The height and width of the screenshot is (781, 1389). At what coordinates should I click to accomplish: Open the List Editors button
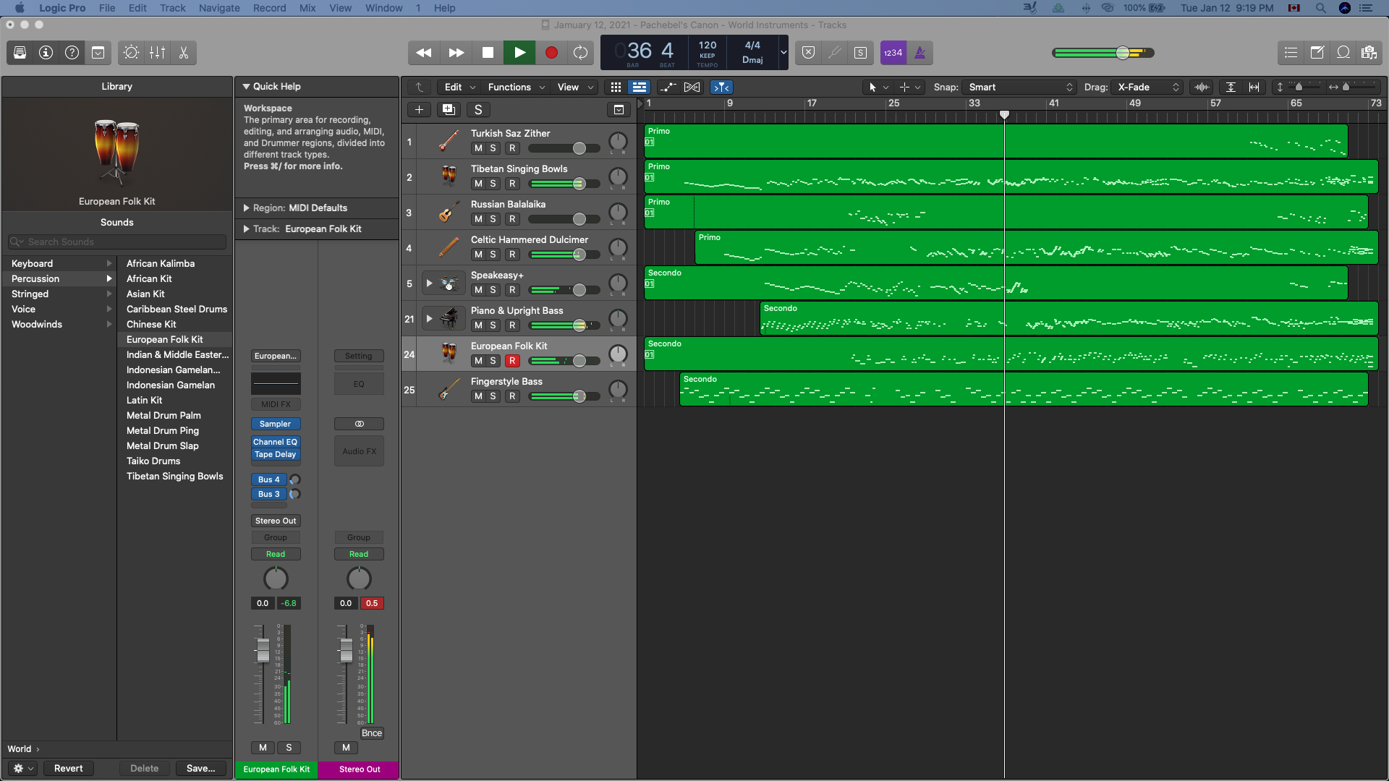(1291, 53)
